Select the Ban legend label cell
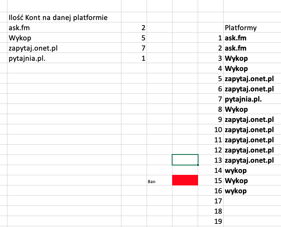The height and width of the screenshot is (227, 281). point(160,180)
